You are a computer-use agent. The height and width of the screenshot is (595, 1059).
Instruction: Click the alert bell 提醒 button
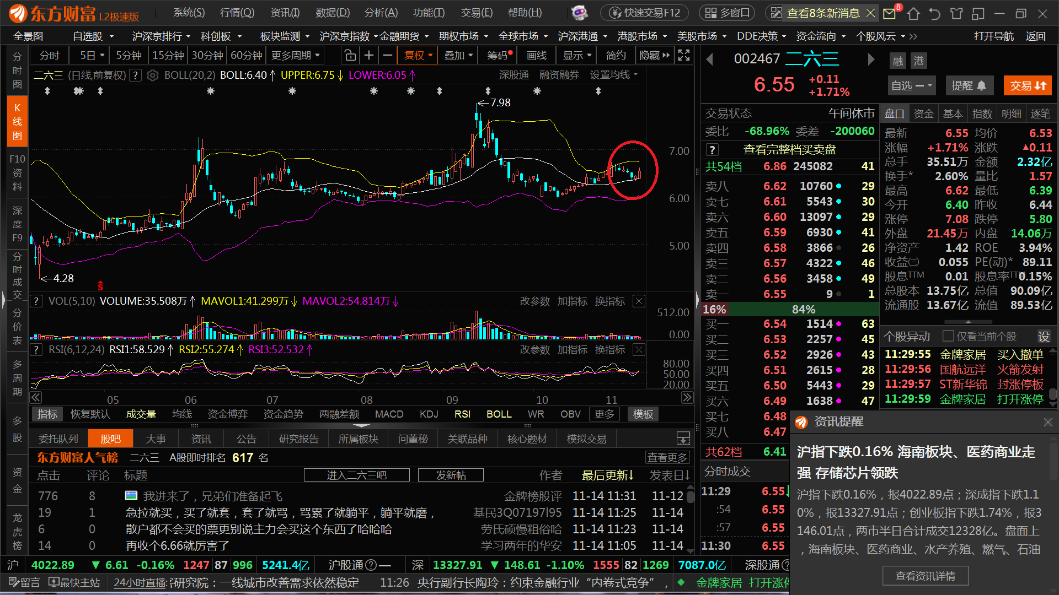[x=969, y=85]
